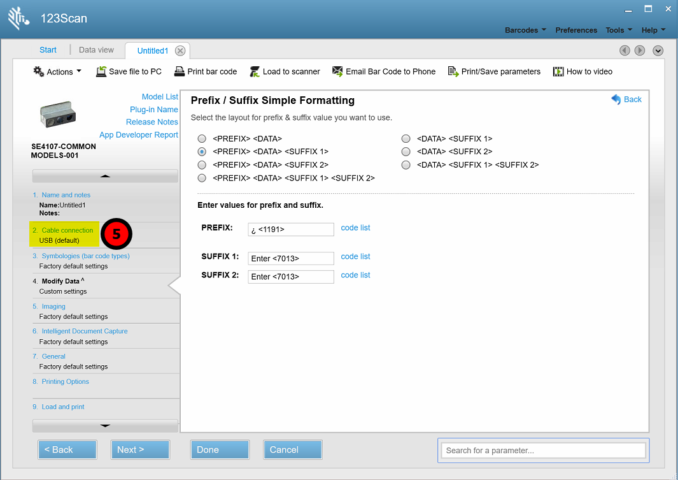Click the Model List link
Screen dimensions: 678x480
(x=160, y=97)
